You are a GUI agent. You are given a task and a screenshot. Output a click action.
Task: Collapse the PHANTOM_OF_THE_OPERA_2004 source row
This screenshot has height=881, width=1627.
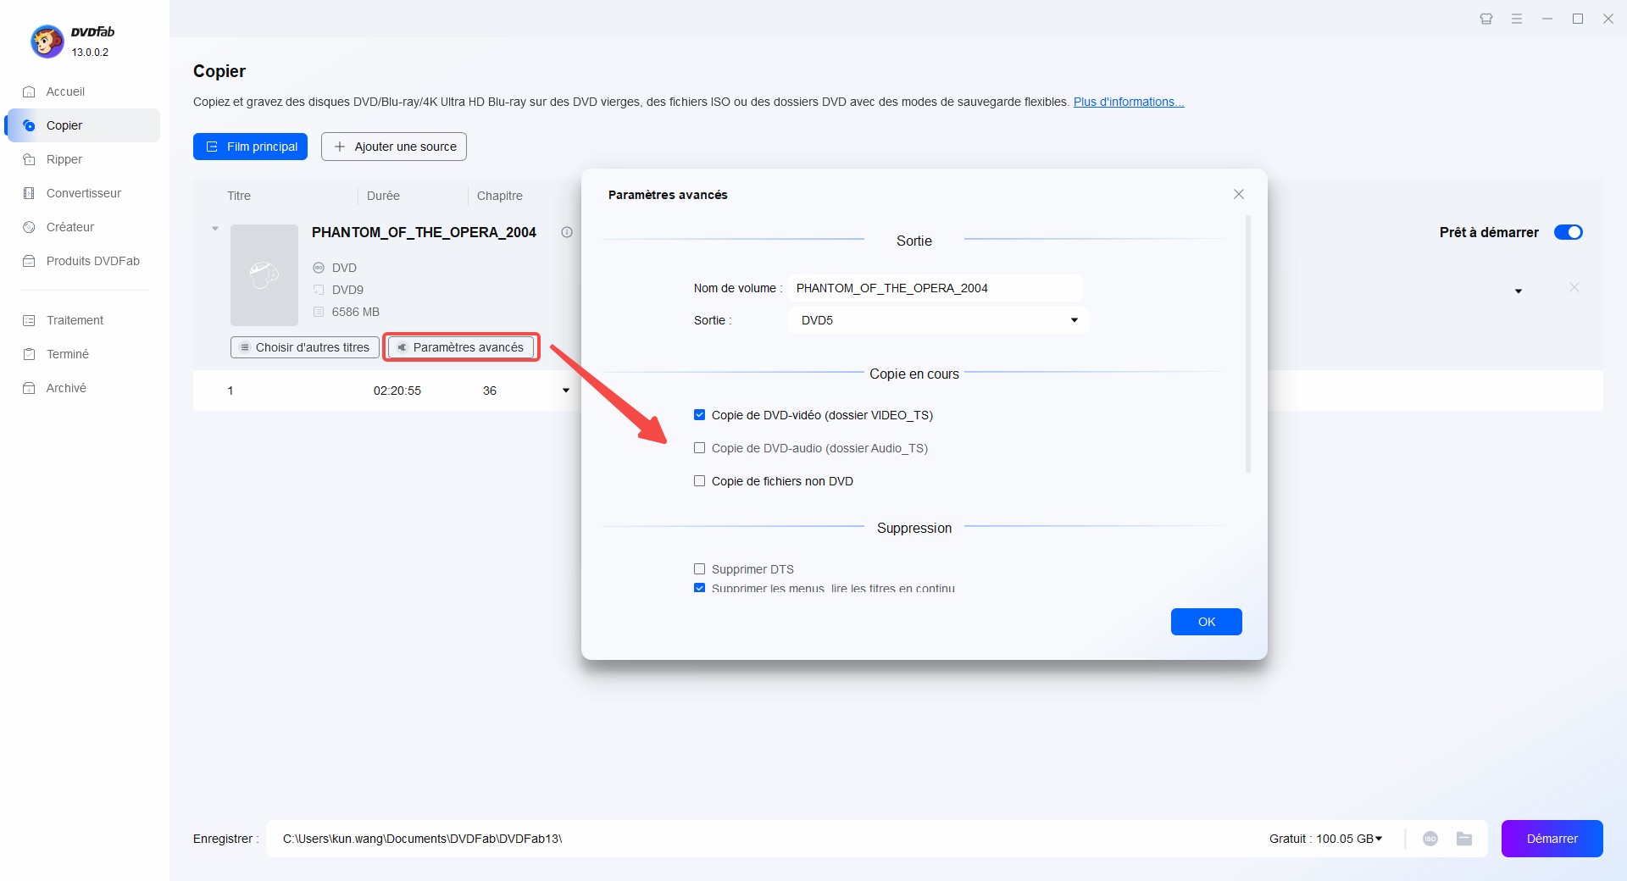pos(215,229)
